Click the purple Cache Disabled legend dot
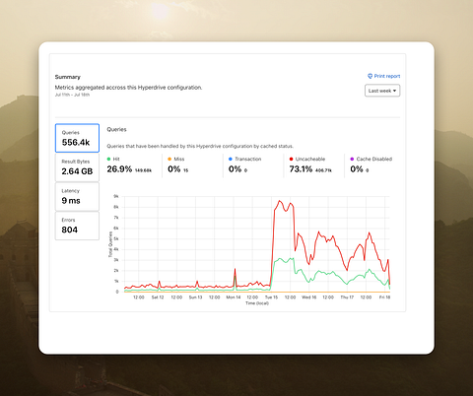Image resolution: width=473 pixels, height=396 pixels. point(352,159)
